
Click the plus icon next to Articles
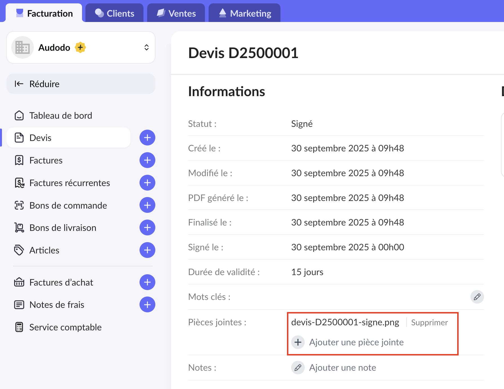(x=147, y=250)
